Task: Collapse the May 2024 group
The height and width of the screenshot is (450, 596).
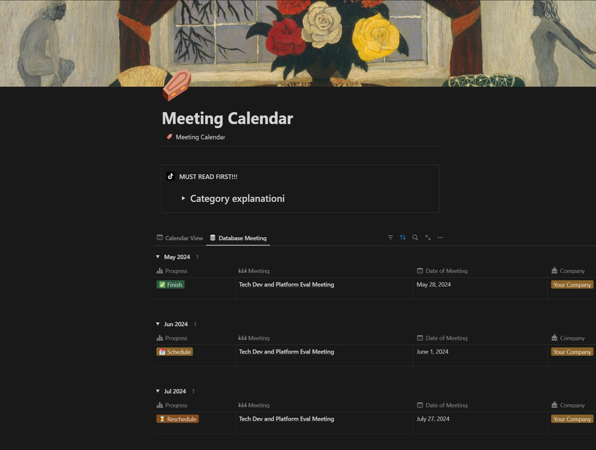Action: [158, 257]
